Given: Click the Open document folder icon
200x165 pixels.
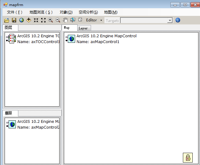Looking at the screenshot, I should (x=7, y=20).
